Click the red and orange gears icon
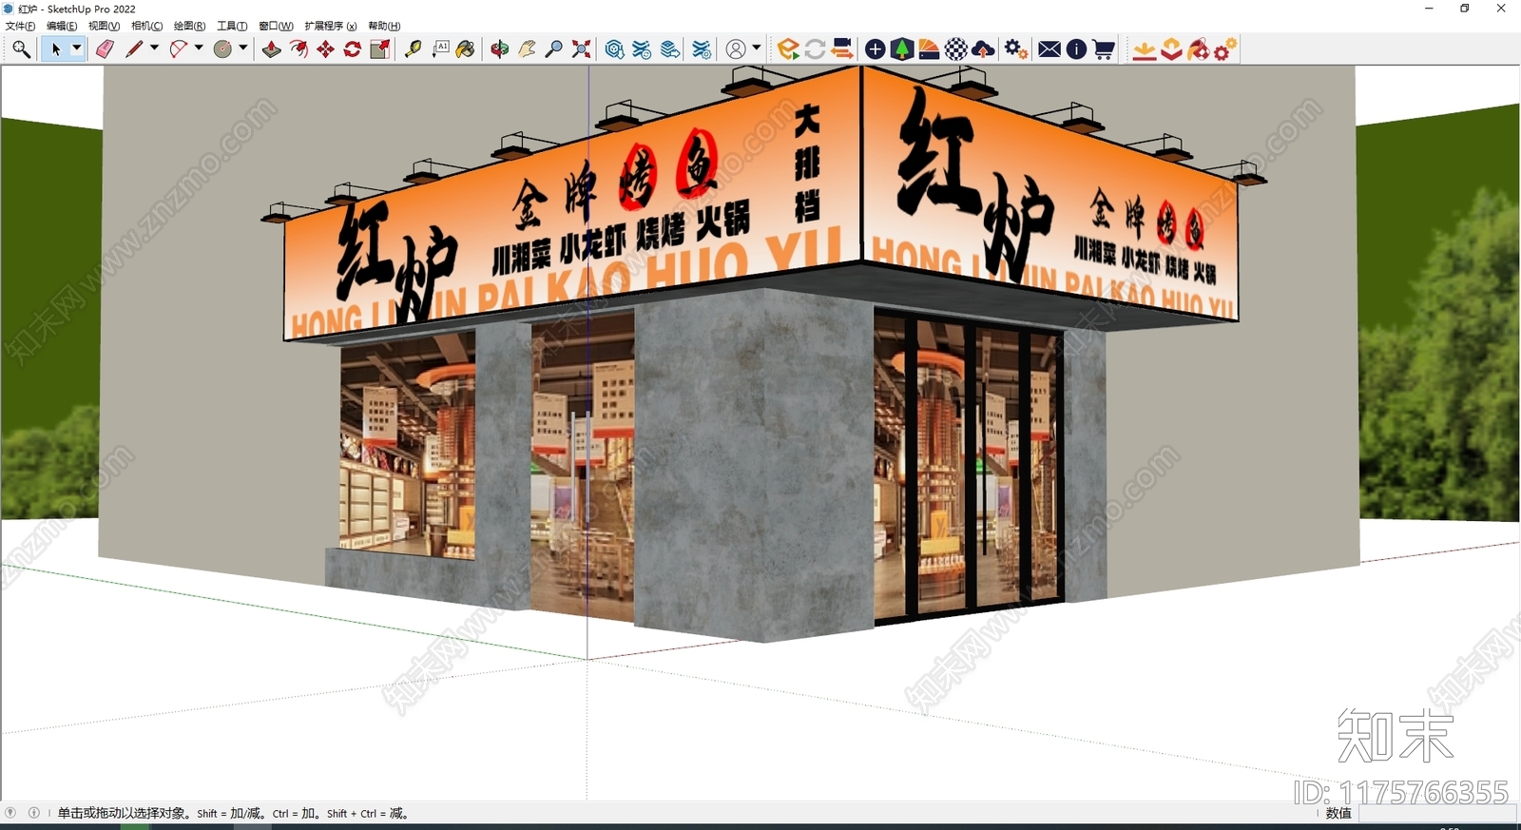This screenshot has width=1521, height=830. point(1225,49)
